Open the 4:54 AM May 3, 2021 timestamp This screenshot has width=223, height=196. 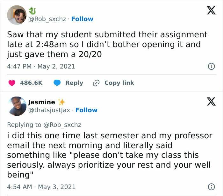coord(41,186)
